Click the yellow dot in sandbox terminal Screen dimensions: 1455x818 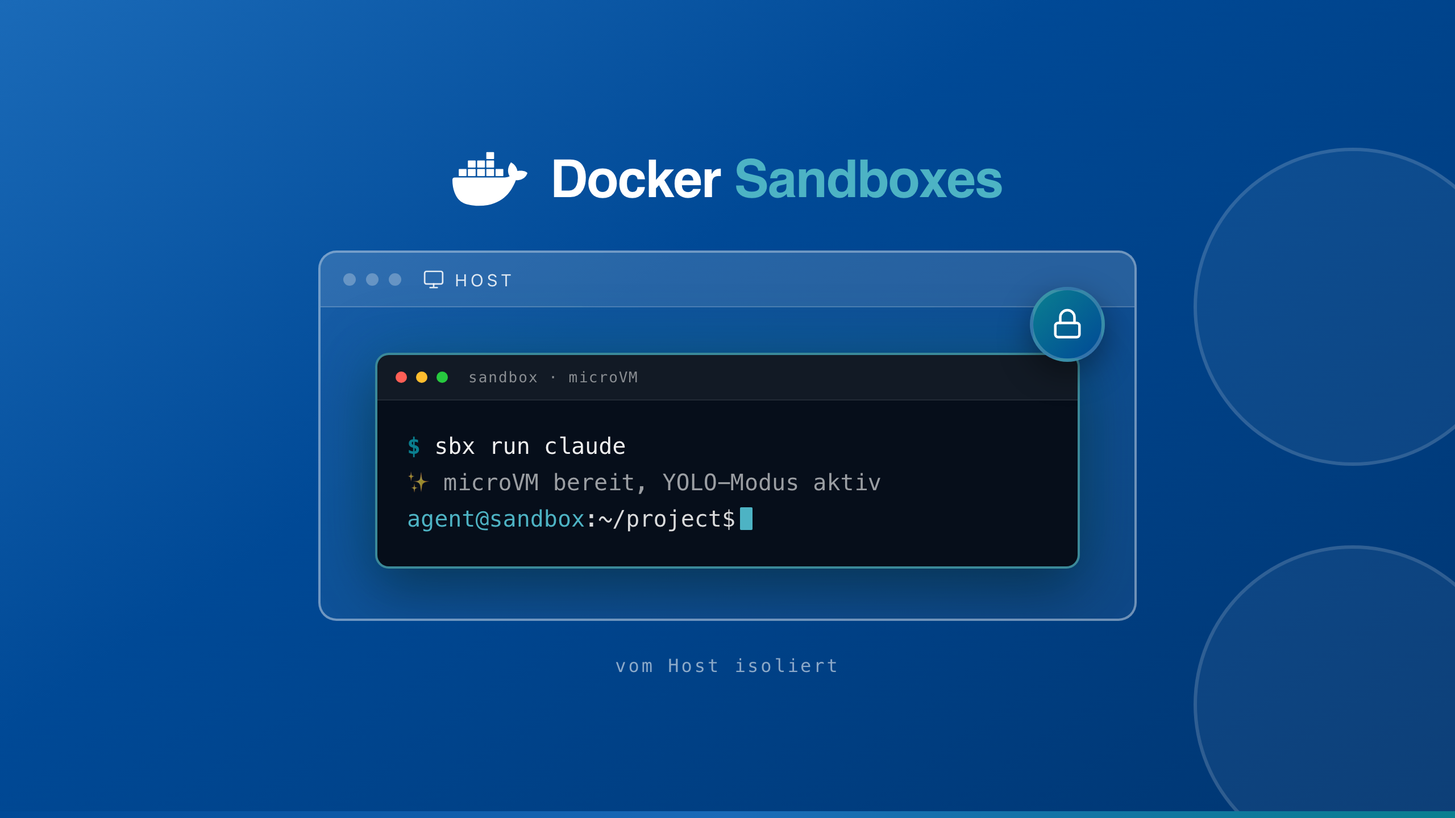point(422,377)
